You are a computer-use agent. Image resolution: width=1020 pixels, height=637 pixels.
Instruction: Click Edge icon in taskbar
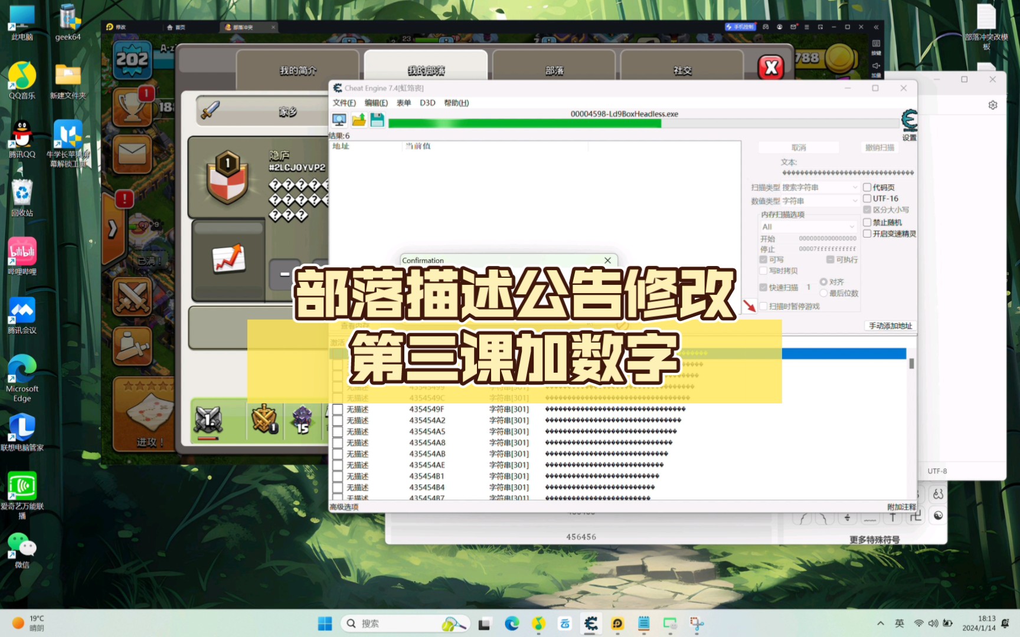[512, 623]
